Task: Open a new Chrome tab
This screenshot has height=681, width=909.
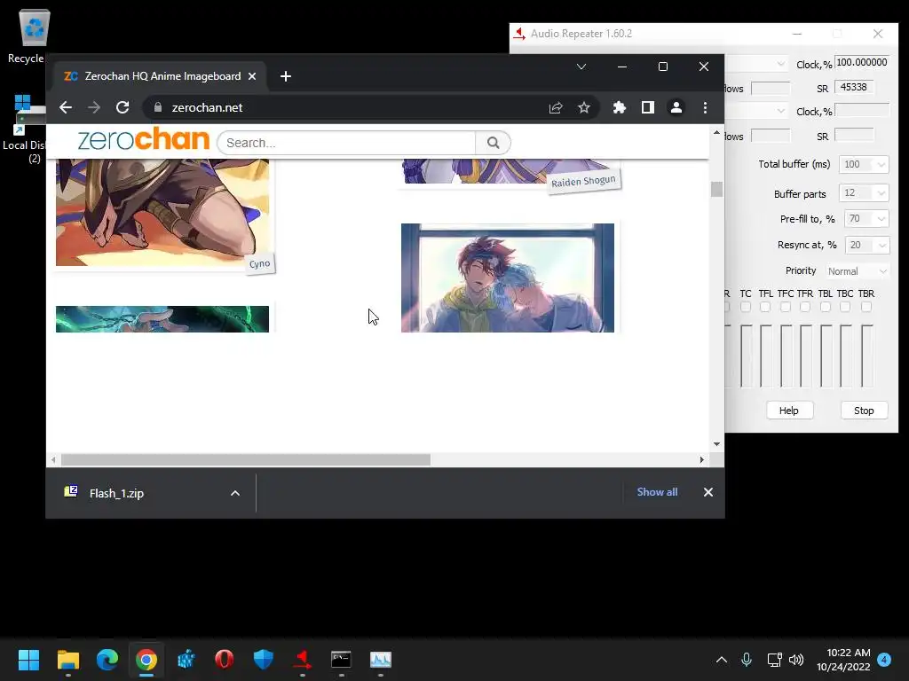Action: 285,76
